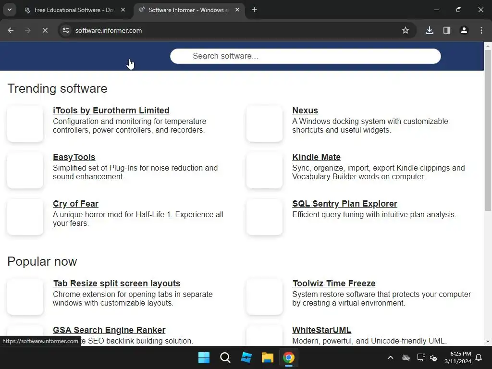Open File Explorer from taskbar
This screenshot has width=492, height=369.
point(268,357)
